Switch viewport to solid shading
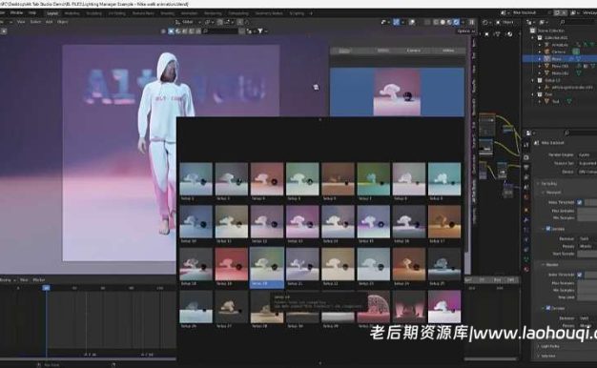 click(443, 22)
